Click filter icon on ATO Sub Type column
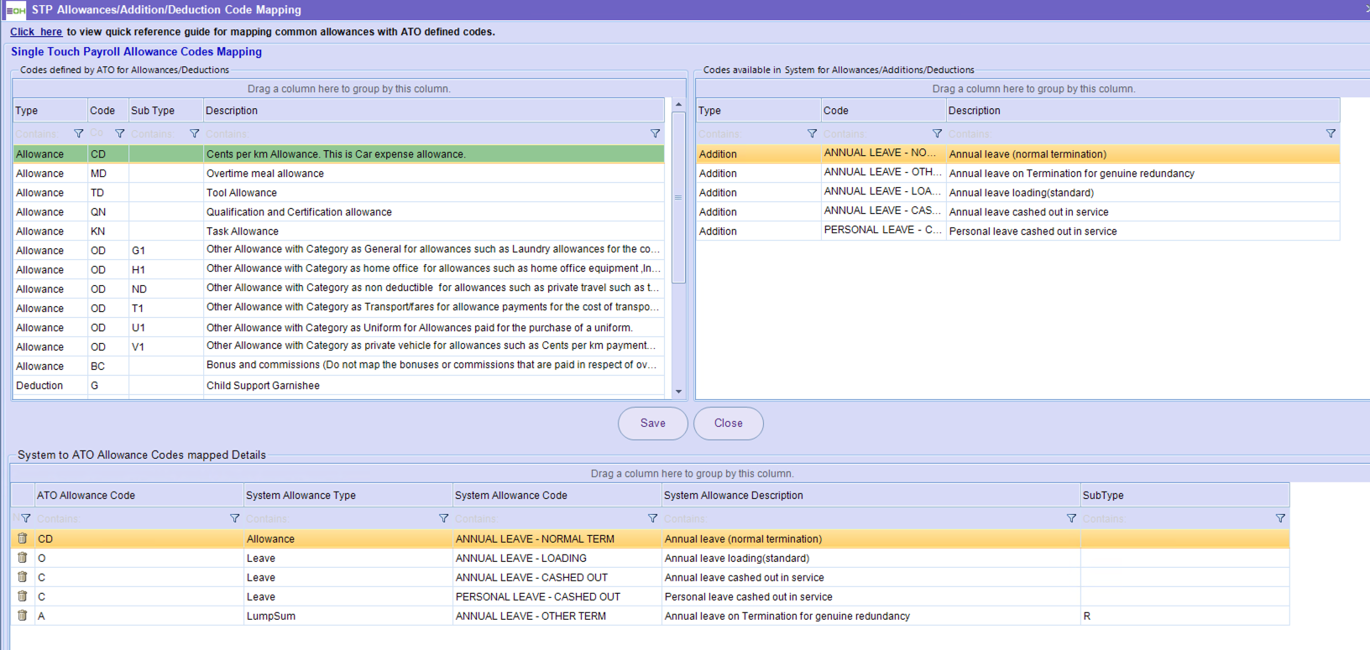Viewport: 1370px width, 650px height. [194, 133]
